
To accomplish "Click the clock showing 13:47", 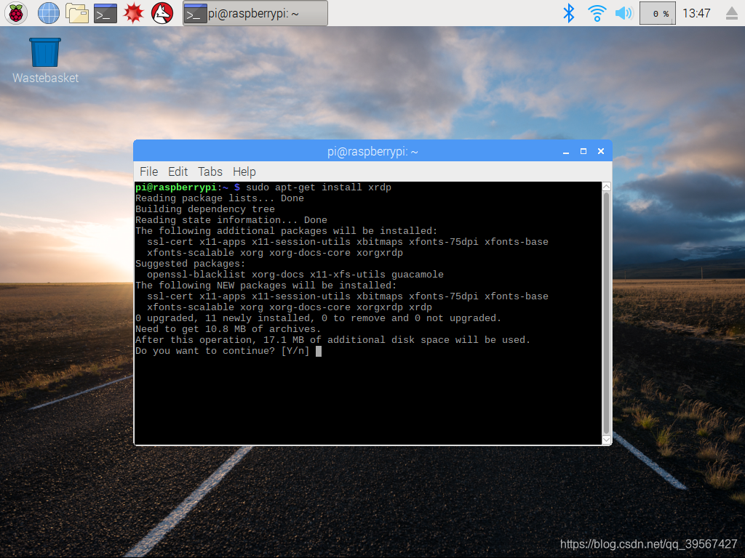I will click(x=696, y=13).
